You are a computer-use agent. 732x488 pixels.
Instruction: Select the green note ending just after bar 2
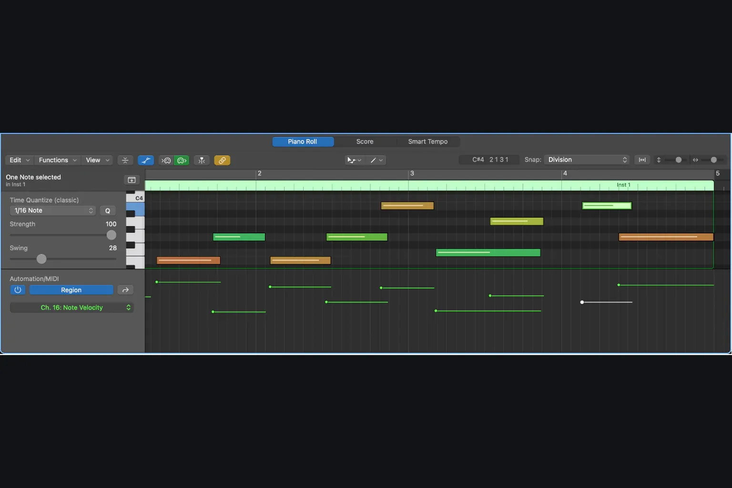tap(239, 237)
